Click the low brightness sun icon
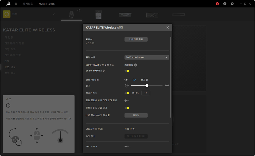The image size is (255, 156). point(126,86)
